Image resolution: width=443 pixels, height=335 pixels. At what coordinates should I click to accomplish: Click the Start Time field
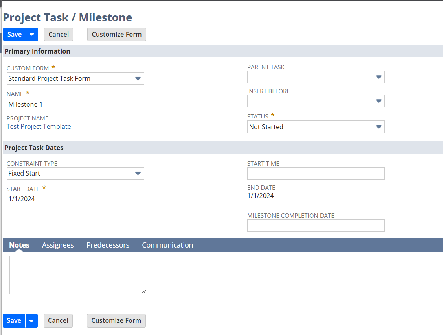coord(316,173)
